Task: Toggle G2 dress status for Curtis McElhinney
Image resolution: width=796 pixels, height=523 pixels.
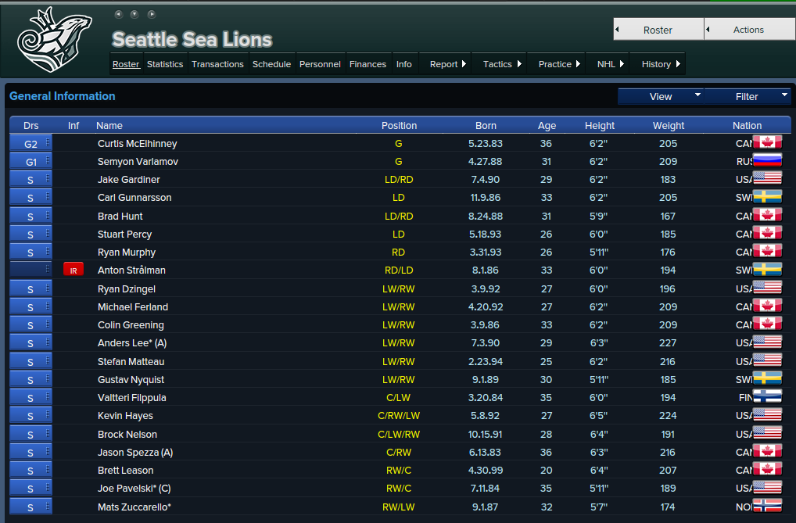Action: point(30,143)
